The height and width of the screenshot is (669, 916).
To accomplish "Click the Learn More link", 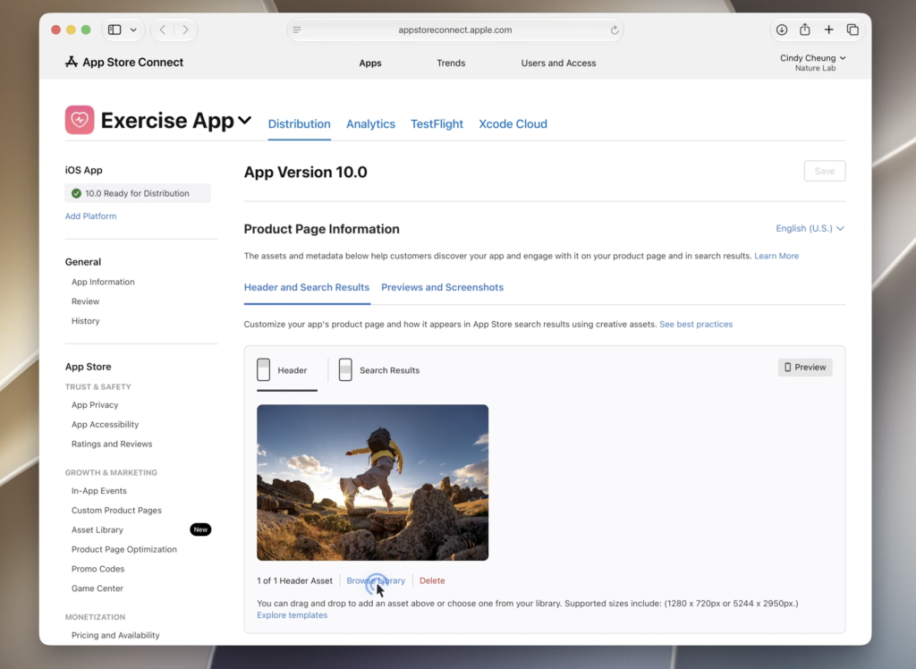I will [x=776, y=256].
